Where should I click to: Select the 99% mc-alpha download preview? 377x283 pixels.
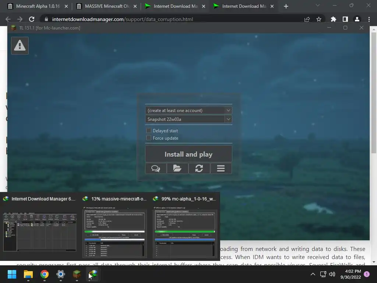pyautogui.click(x=185, y=227)
